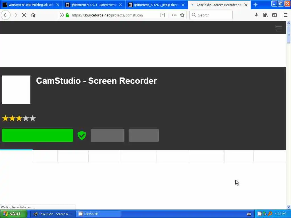The height and width of the screenshot is (218, 291).
Task: Stop loading the page
Action: (24, 15)
